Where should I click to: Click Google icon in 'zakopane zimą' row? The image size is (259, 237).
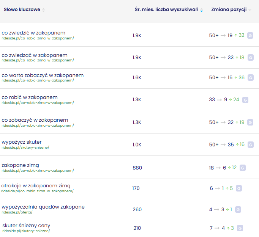coord(243,168)
